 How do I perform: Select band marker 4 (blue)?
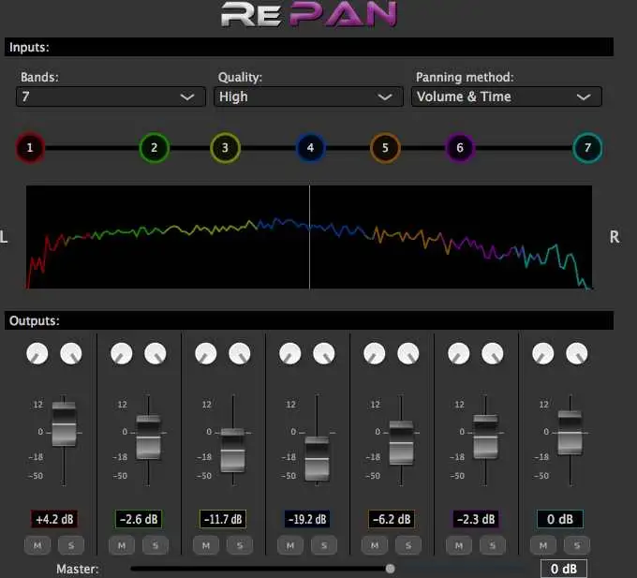pyautogui.click(x=310, y=147)
